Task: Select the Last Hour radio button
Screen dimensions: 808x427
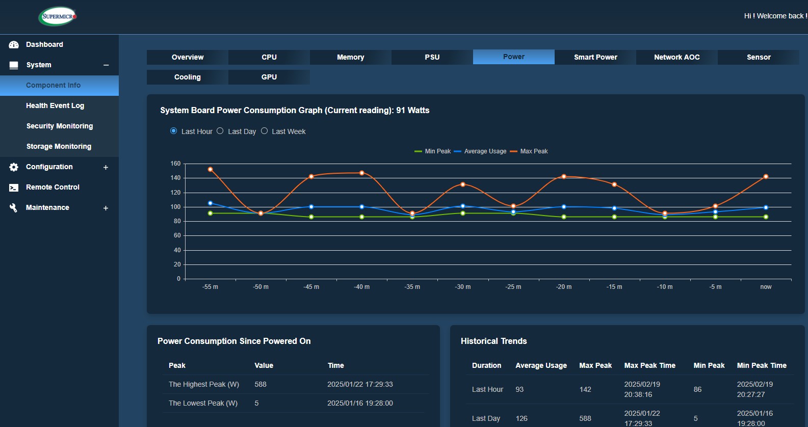Action: 173,131
